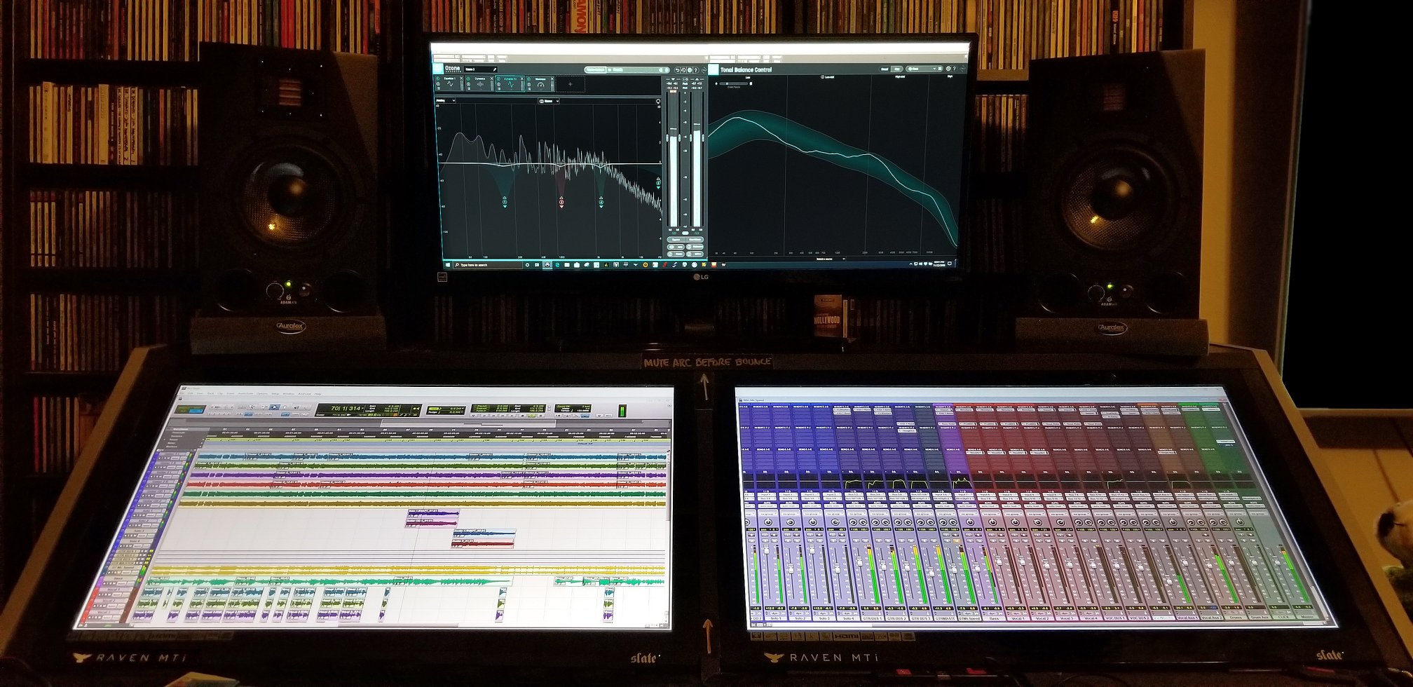Open the Analog EQ mode dropdown
The height and width of the screenshot is (687, 1413).
pyautogui.click(x=446, y=101)
